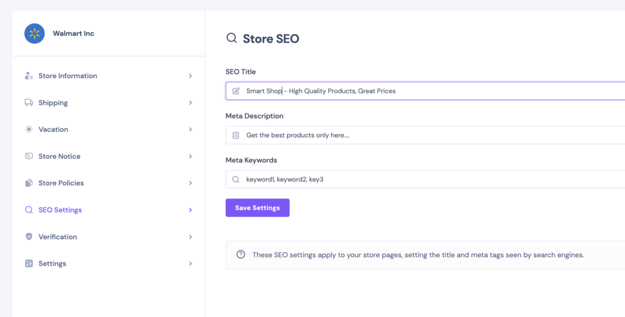
Task: Expand the Store Information chevron
Action: click(x=190, y=76)
